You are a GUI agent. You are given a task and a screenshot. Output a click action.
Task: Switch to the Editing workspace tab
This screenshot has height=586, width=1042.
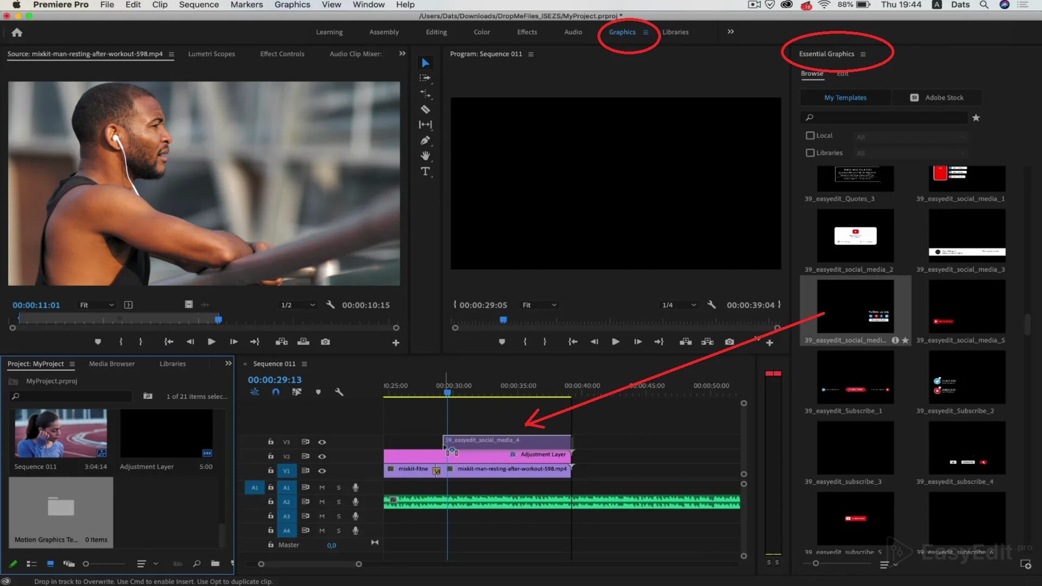[x=436, y=32]
